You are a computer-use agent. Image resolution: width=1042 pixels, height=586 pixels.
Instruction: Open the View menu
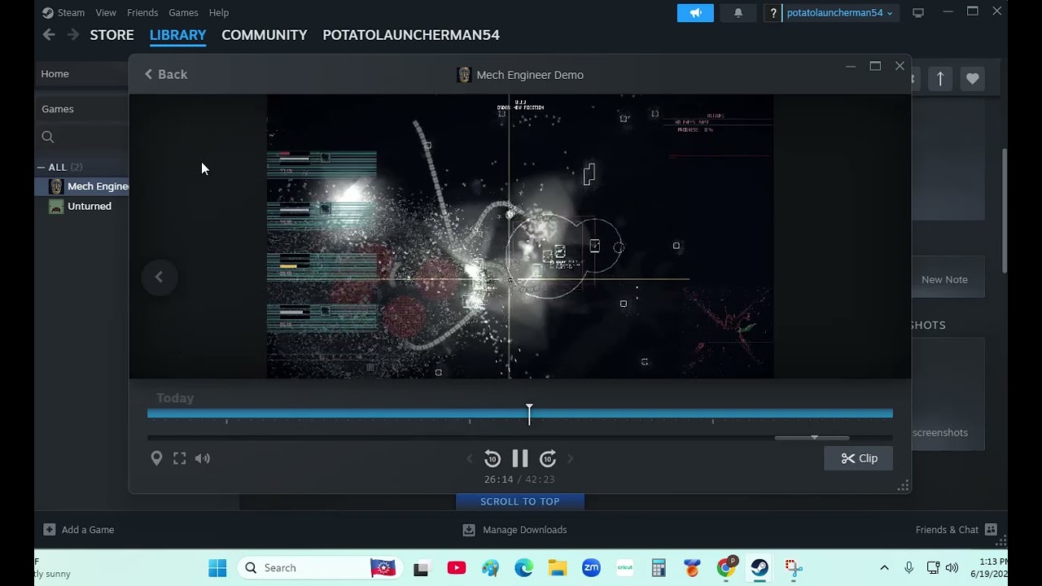coord(106,12)
